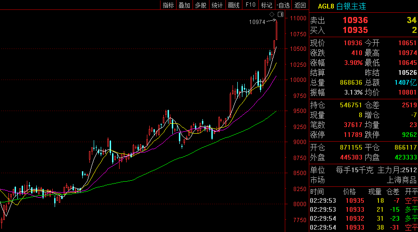Switch to 多股 multi-stock view
Screen dimensions: 418x232
(201, 5)
